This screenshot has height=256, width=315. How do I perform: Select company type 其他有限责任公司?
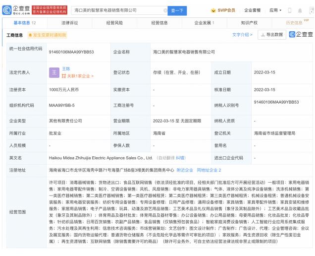[65, 121]
